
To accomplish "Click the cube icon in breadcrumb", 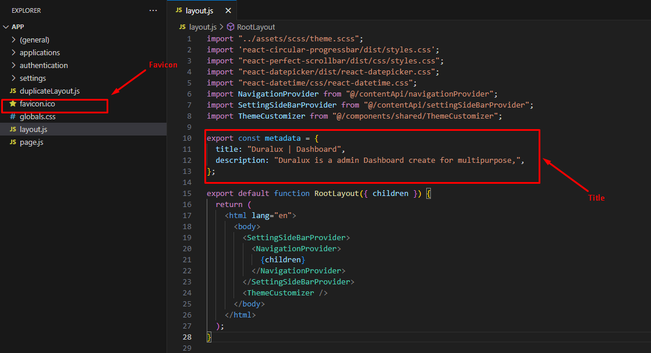I will pyautogui.click(x=231, y=27).
